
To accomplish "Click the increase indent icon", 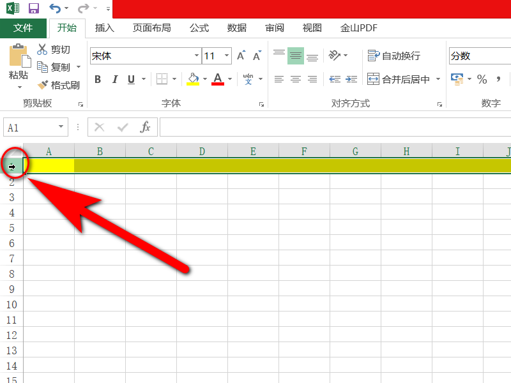I will pyautogui.click(x=351, y=79).
